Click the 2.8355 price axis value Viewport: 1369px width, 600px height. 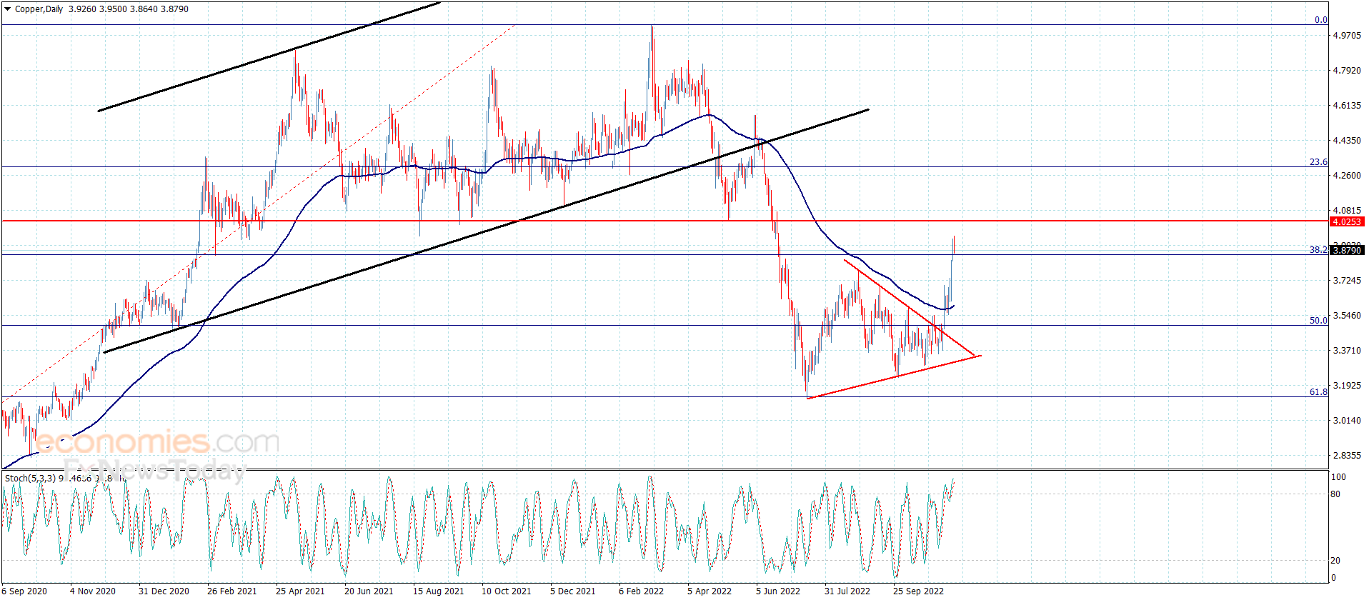click(1347, 456)
